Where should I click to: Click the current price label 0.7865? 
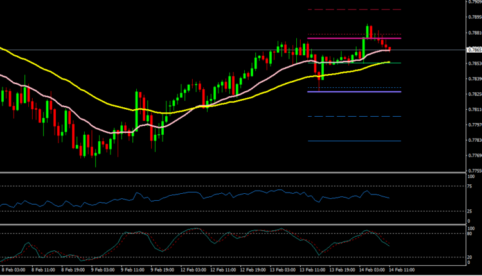pyautogui.click(x=473, y=49)
